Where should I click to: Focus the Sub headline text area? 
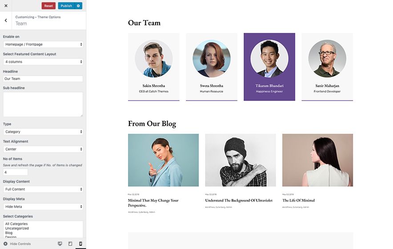pyautogui.click(x=43, y=104)
